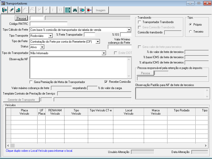Image resolution: width=212 pixels, height=159 pixels.
Task: Click the grayed folder update record icon
Action: (x=25, y=10)
